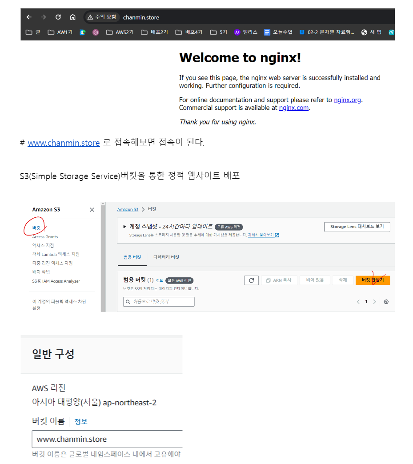The width and height of the screenshot is (413, 464).
Task: Reload the chanmin.store page
Action: tap(58, 17)
